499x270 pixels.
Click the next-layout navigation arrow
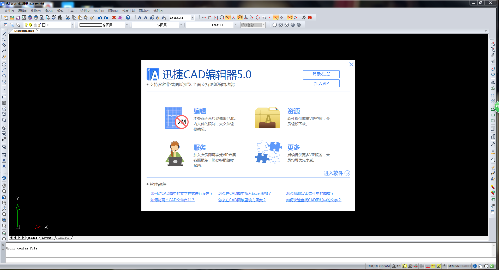(x=19, y=237)
